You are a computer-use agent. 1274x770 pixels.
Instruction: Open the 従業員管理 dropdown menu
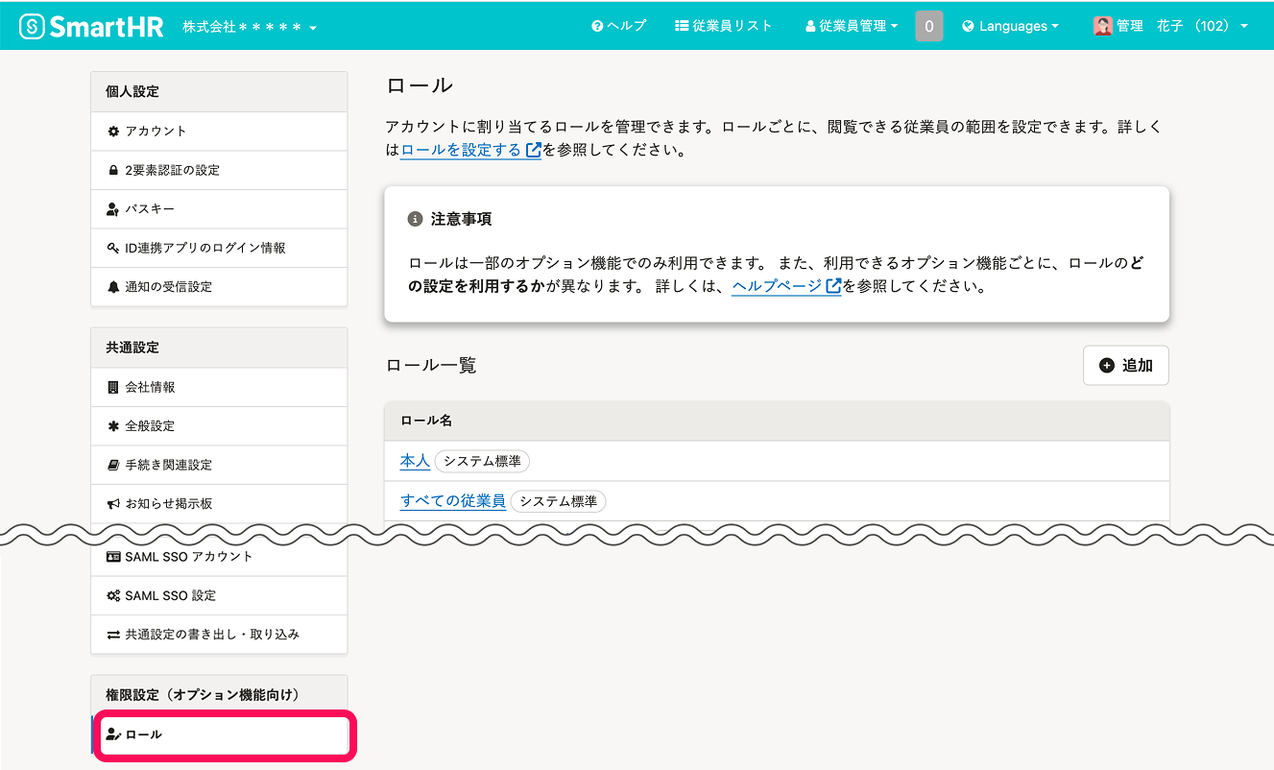pos(852,27)
